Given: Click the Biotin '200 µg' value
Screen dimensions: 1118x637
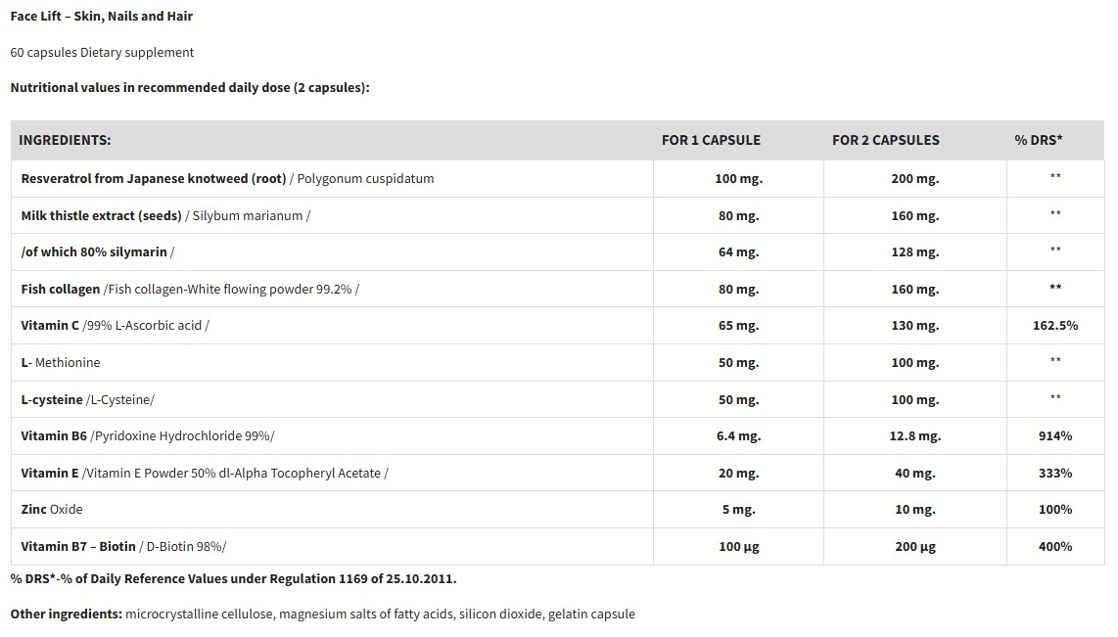Looking at the screenshot, I should coord(914,546).
